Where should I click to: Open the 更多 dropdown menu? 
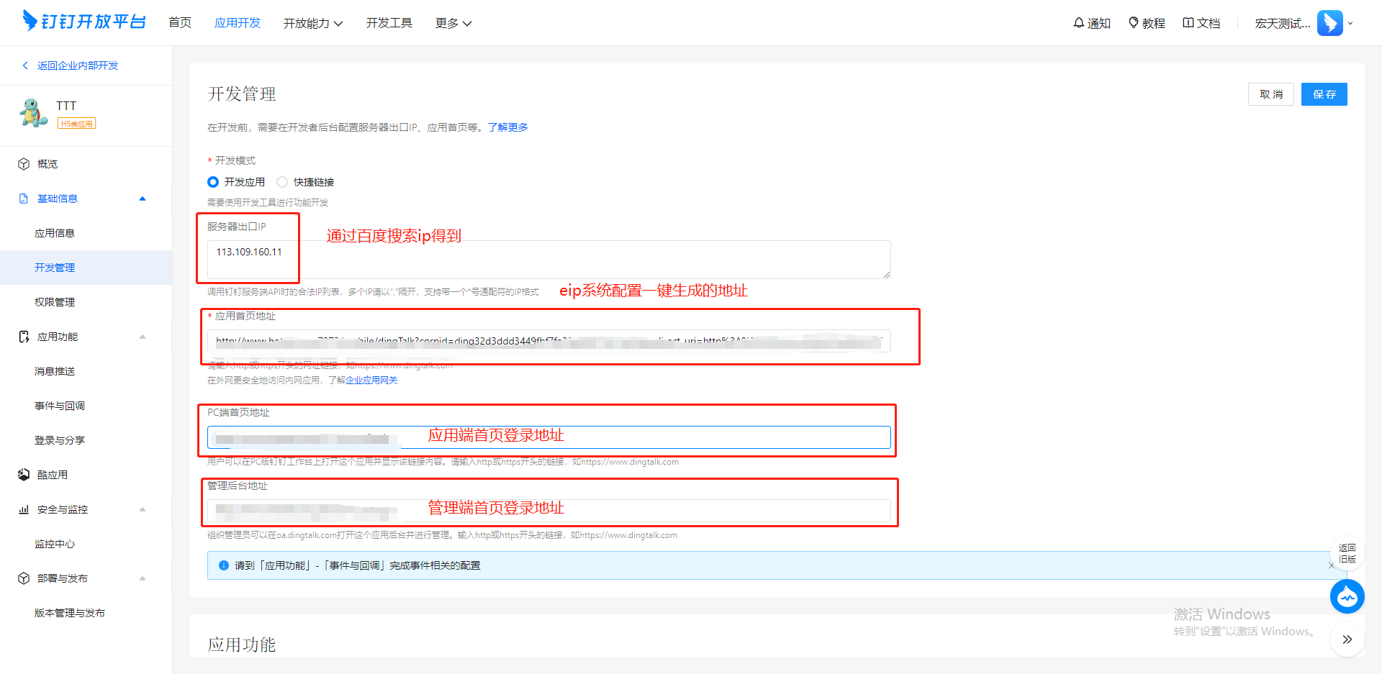point(453,23)
